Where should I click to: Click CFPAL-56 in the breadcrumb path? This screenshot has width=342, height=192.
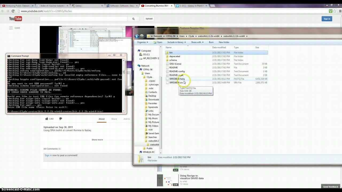coord(170,36)
